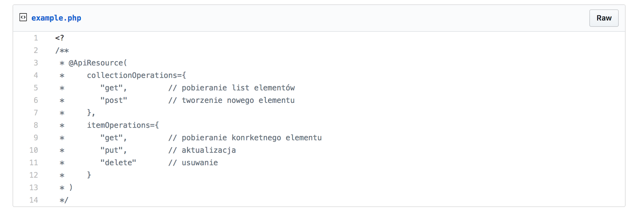Select line number 12

pyautogui.click(x=34, y=175)
